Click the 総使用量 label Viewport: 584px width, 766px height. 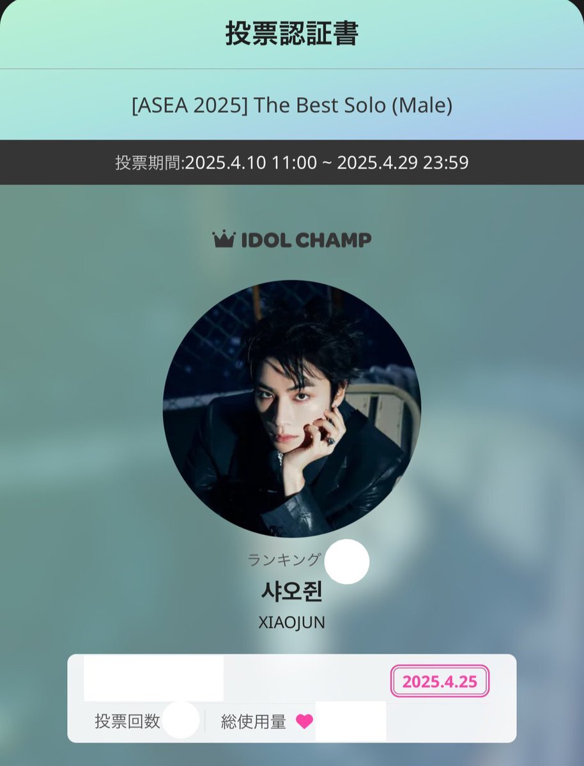pos(253,721)
